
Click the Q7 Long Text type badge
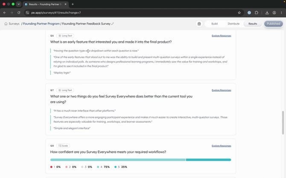(65, 90)
